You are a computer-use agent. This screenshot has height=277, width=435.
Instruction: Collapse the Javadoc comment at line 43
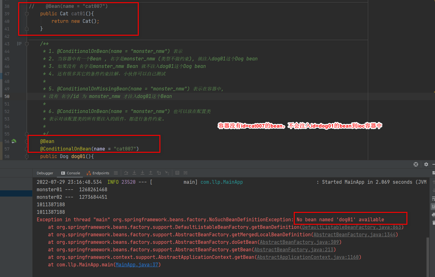pos(27,44)
